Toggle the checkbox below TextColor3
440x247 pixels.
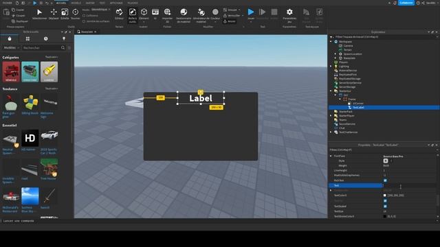click(x=385, y=201)
